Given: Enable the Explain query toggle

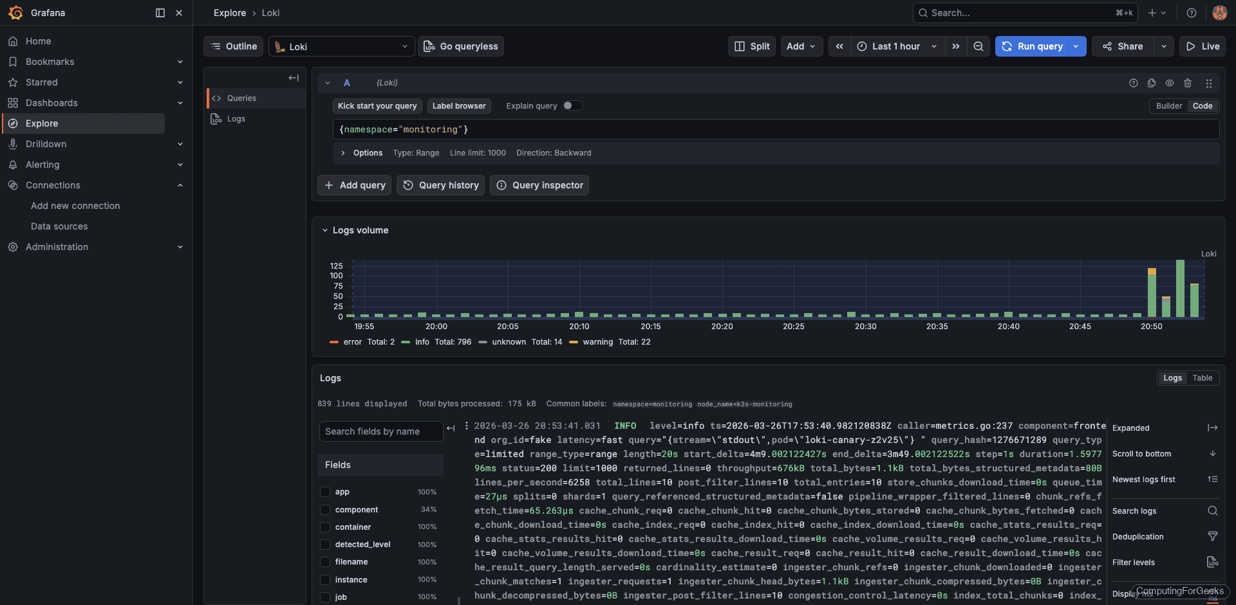Looking at the screenshot, I should pyautogui.click(x=572, y=105).
